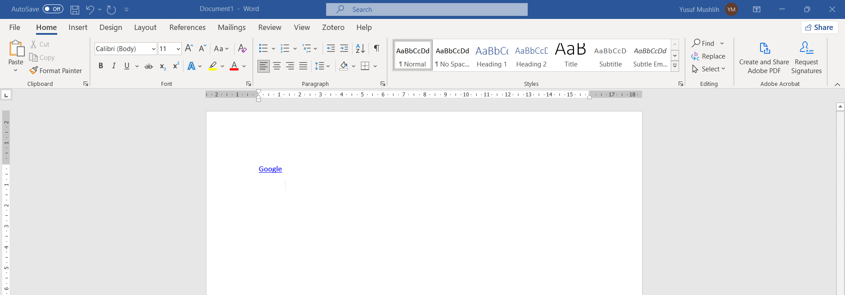845x295 pixels.
Task: Apply the Heading 1 style
Action: pos(492,55)
